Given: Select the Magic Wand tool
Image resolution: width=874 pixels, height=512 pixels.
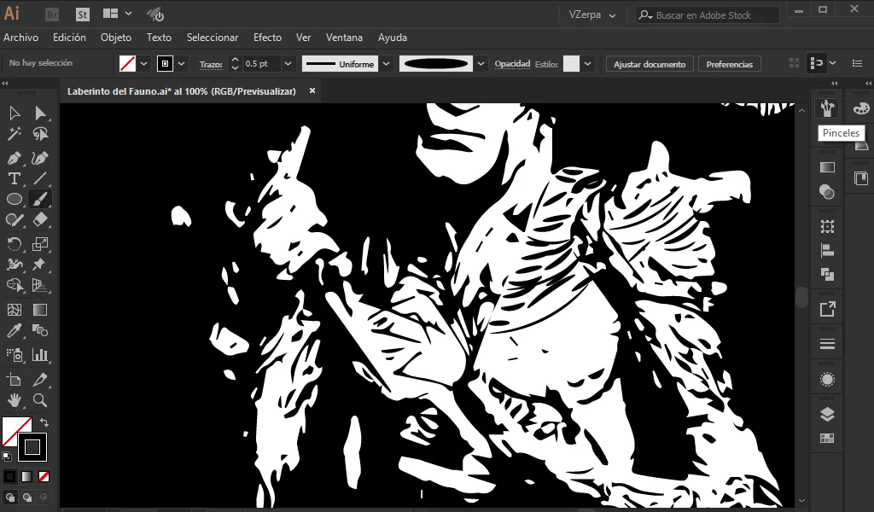Looking at the screenshot, I should click(15, 134).
